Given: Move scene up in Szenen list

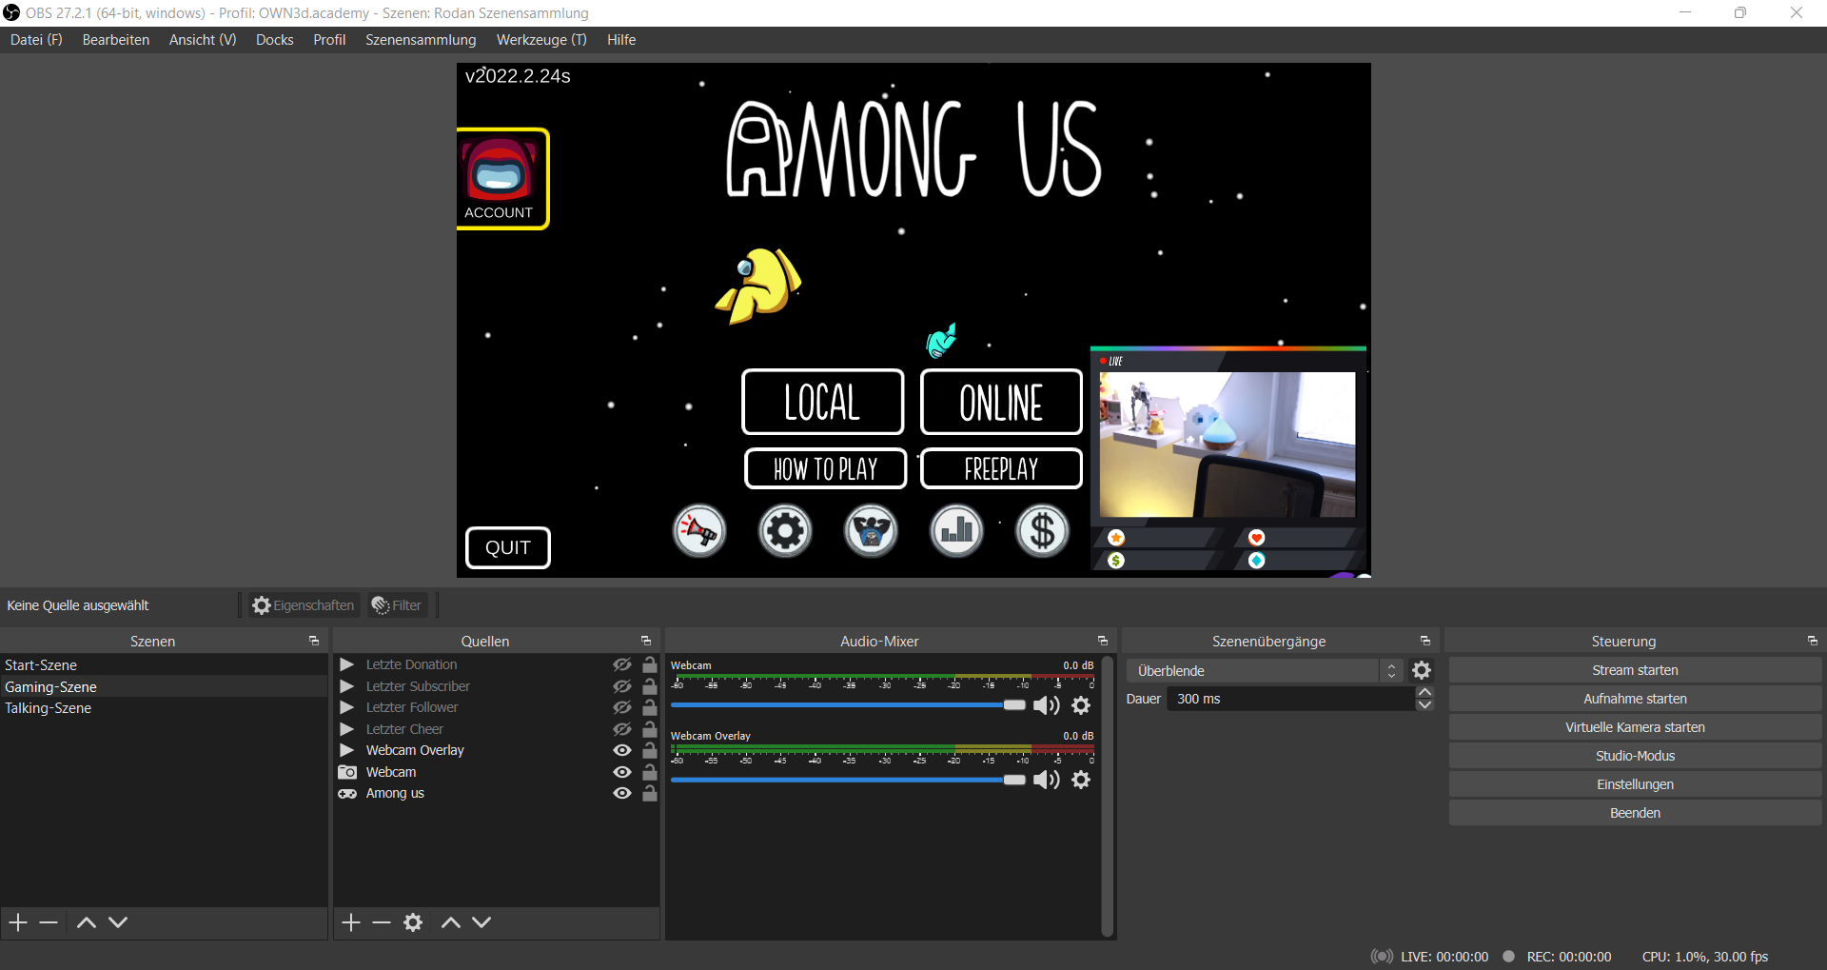Looking at the screenshot, I should pos(87,922).
